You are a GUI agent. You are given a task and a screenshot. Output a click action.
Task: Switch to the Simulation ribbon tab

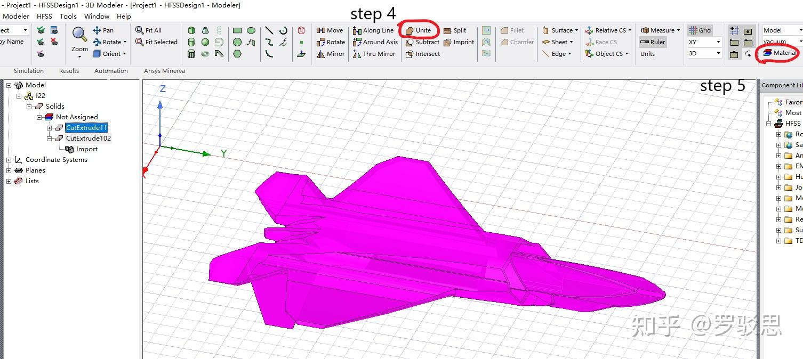click(29, 71)
